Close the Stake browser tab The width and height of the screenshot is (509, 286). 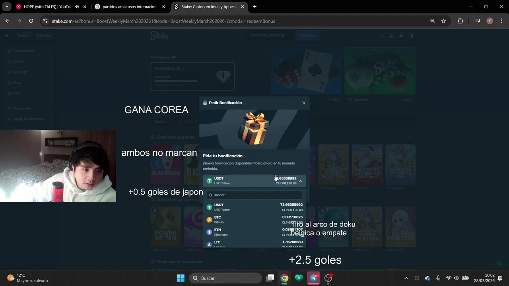point(242,7)
